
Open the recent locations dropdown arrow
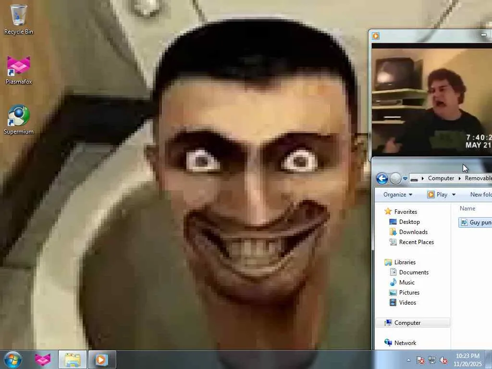point(405,179)
